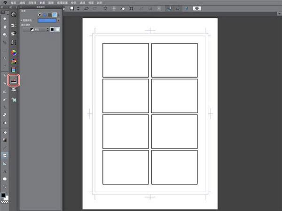This screenshot has width=282, height=211.
Task: Toggle Snap to Ruler in command bar
Action: [169, 8]
